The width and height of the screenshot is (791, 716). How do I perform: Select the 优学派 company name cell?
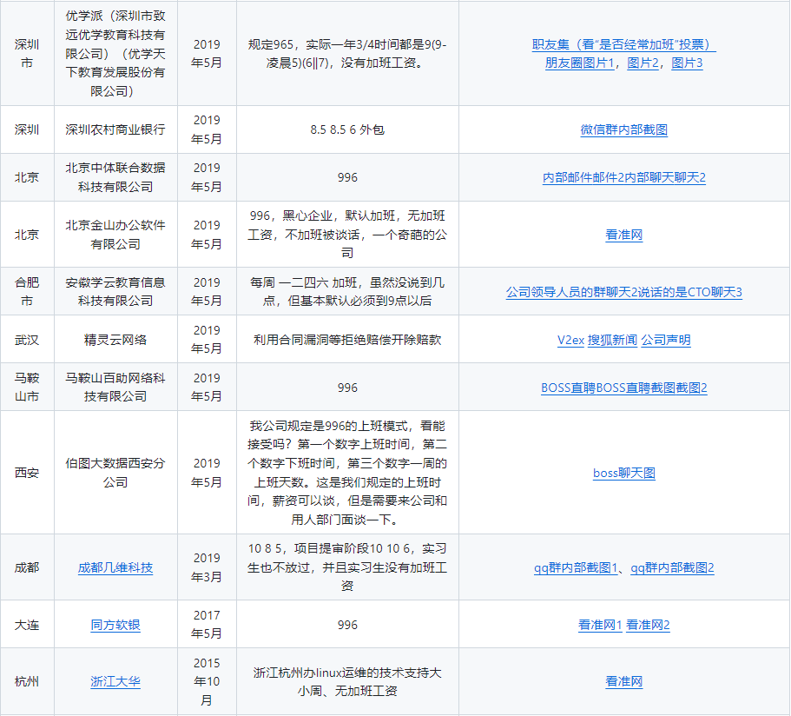click(115, 54)
